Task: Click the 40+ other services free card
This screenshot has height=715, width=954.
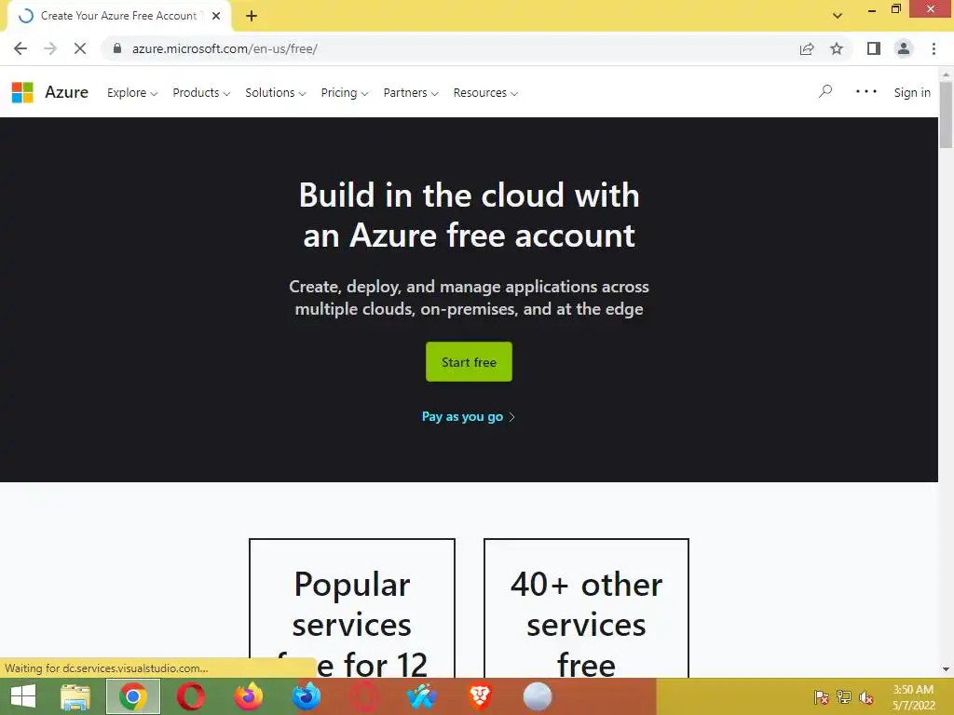Action: point(586,608)
